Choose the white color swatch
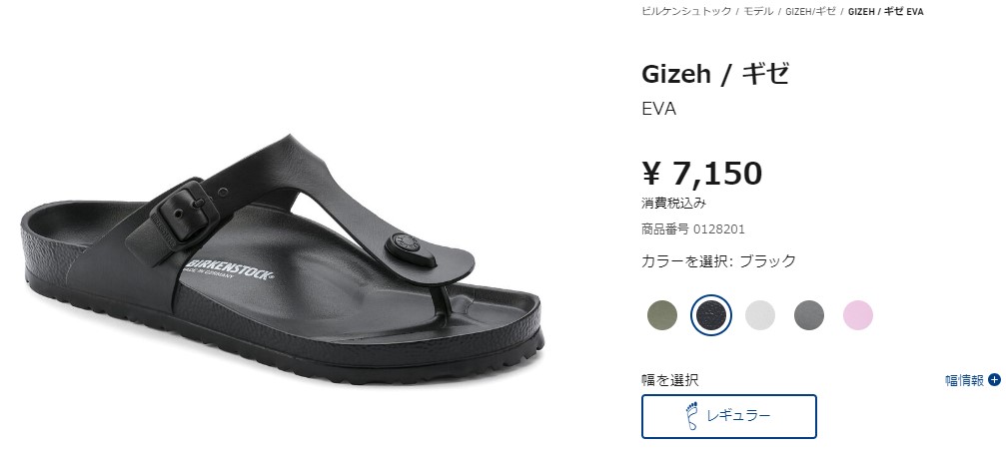 click(760, 315)
